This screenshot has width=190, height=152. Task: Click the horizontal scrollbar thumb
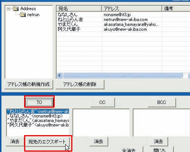(x=123, y=75)
